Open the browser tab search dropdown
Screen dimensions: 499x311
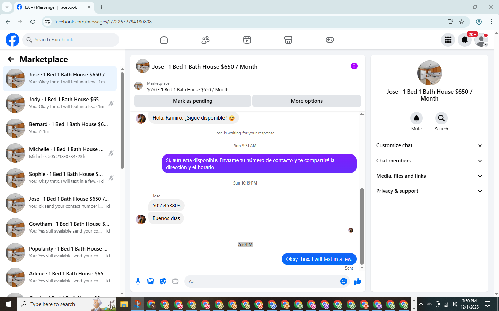tap(7, 7)
